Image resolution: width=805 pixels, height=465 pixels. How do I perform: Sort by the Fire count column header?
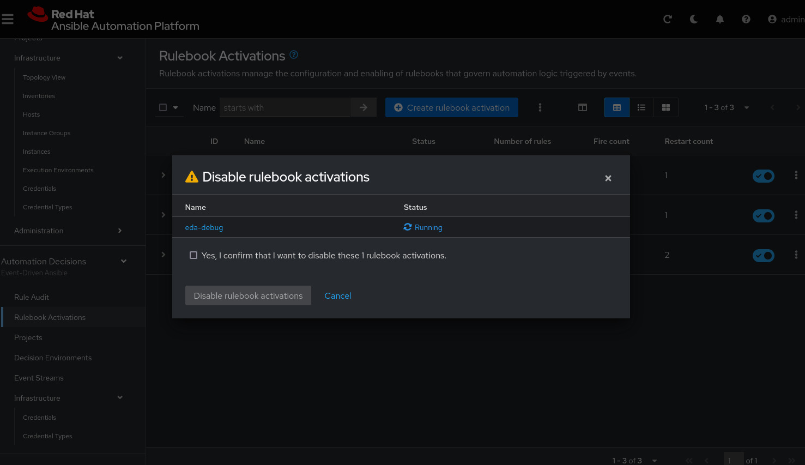pos(611,141)
